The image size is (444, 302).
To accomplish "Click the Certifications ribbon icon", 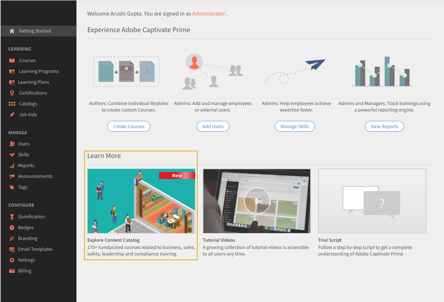I will pos(12,93).
